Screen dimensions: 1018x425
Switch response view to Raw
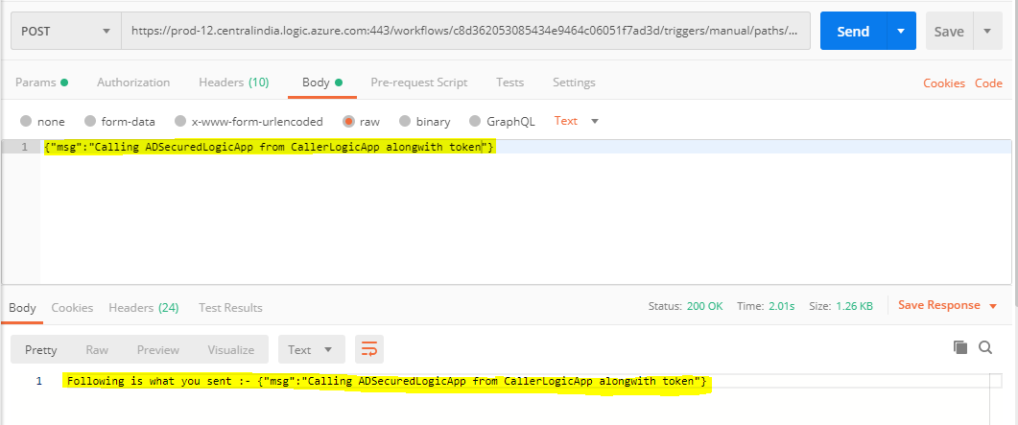pyautogui.click(x=97, y=350)
